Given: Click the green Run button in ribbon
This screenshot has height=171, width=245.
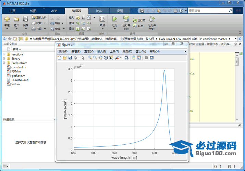Looking at the screenshot, I should click(115, 19).
